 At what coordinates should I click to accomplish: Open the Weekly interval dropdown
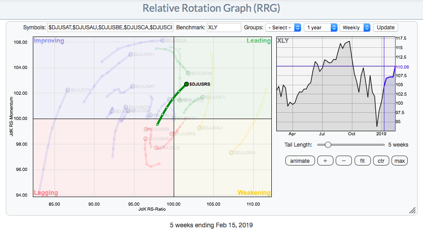(x=355, y=28)
